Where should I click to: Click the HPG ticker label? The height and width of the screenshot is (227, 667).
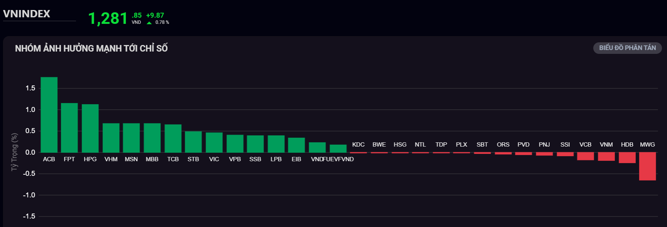90,159
